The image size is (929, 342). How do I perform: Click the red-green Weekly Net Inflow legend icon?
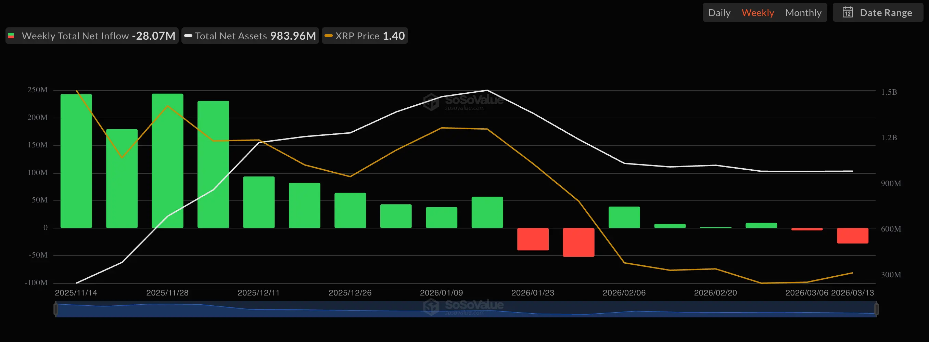click(11, 36)
